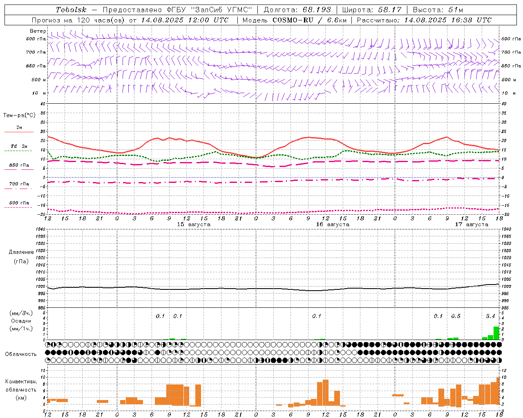The height and width of the screenshot is (418, 523).
Task: Click the 'Tobolsk' station title
Action: click(x=71, y=10)
